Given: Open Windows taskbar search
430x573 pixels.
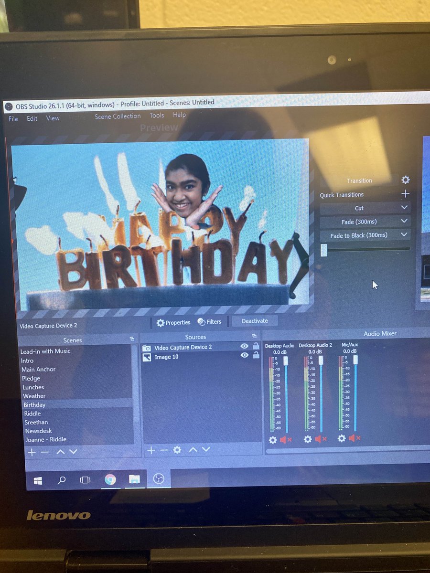Looking at the screenshot, I should click(62, 479).
